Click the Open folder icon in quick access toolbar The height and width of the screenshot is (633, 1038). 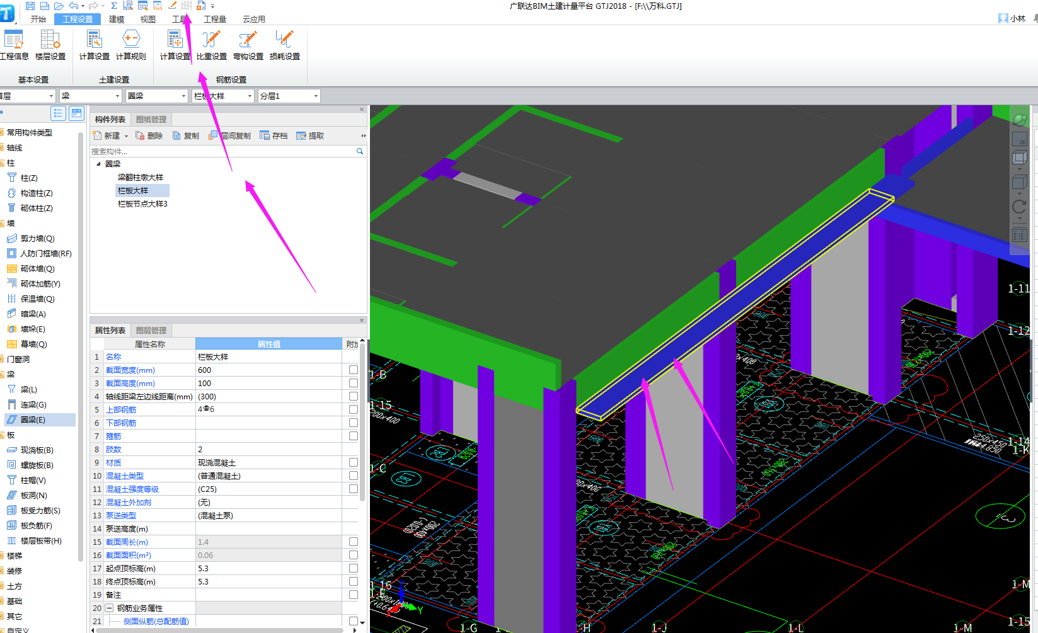[59, 6]
